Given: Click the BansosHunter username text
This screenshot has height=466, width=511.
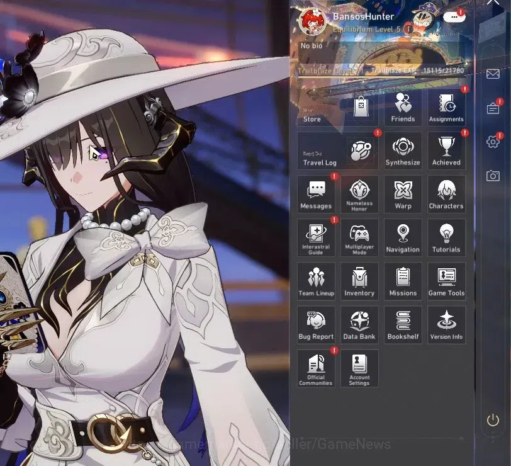Looking at the screenshot, I should pyautogui.click(x=363, y=16).
